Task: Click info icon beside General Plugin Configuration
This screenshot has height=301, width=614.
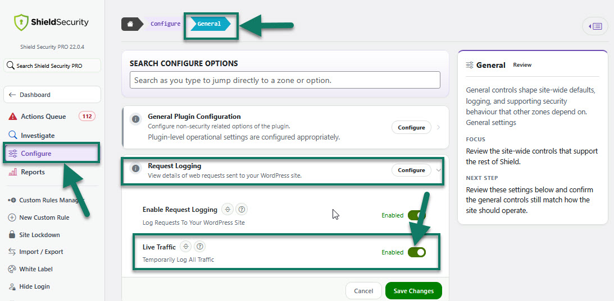Action: click(x=135, y=119)
